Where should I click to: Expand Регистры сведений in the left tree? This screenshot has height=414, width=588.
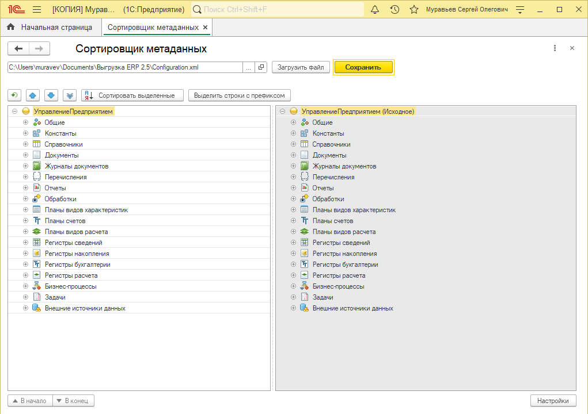click(x=25, y=243)
